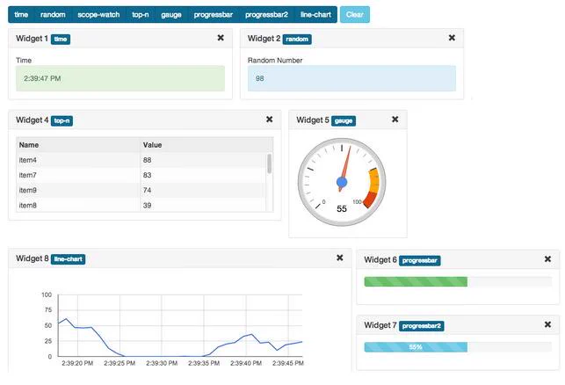Click the line-chart badge in Widget 8 header
565x385 pixels.
click(69, 259)
